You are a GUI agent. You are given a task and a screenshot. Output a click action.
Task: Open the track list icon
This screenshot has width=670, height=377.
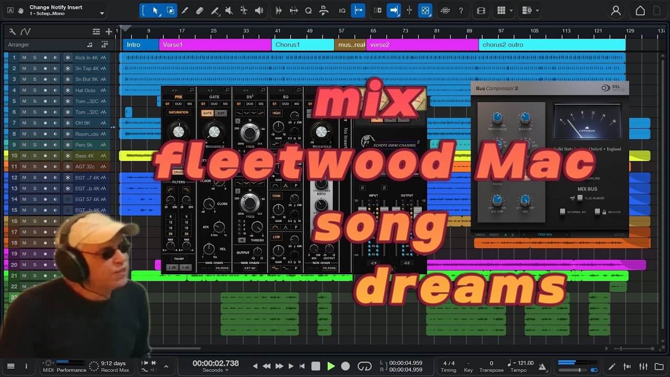pyautogui.click(x=96, y=31)
